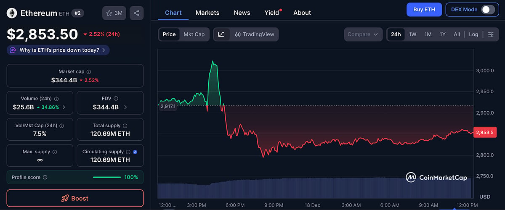Click the Circulating supply info icon
Screen dimensions: 505x210
128,152
